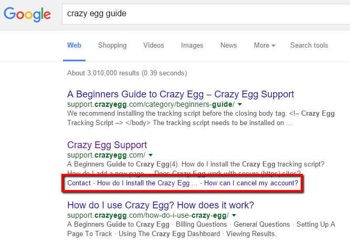This screenshot has width=350, height=245.
Task: Expand arrow next to how-do-i-use-crazy-egg URL
Action: tap(234, 215)
